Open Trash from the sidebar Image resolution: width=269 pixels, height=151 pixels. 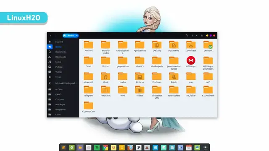pyautogui.click(x=63, y=77)
